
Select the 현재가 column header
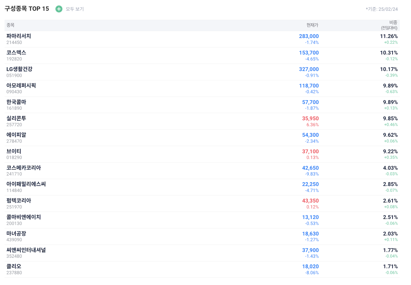click(312, 25)
